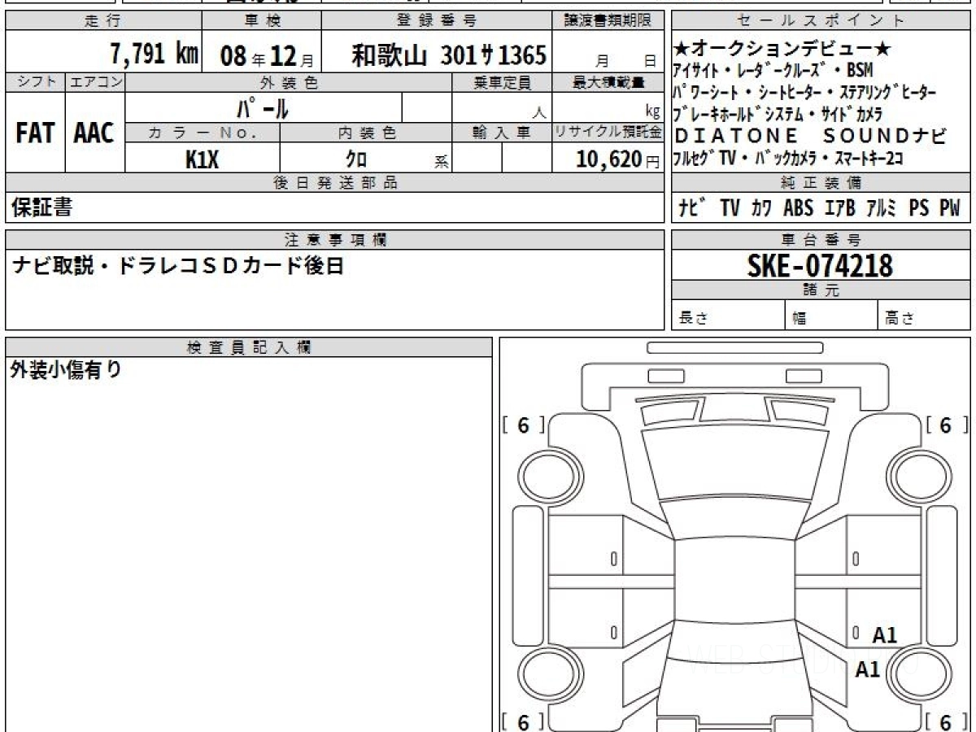
Task: Click the DIATONE SOUNDナビ line
Action: pyautogui.click(x=810, y=136)
